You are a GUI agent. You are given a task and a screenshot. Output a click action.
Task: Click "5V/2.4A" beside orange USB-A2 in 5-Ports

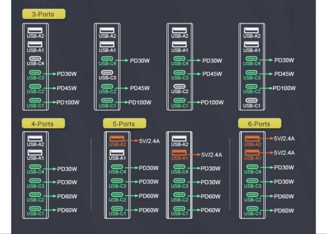(x=149, y=141)
